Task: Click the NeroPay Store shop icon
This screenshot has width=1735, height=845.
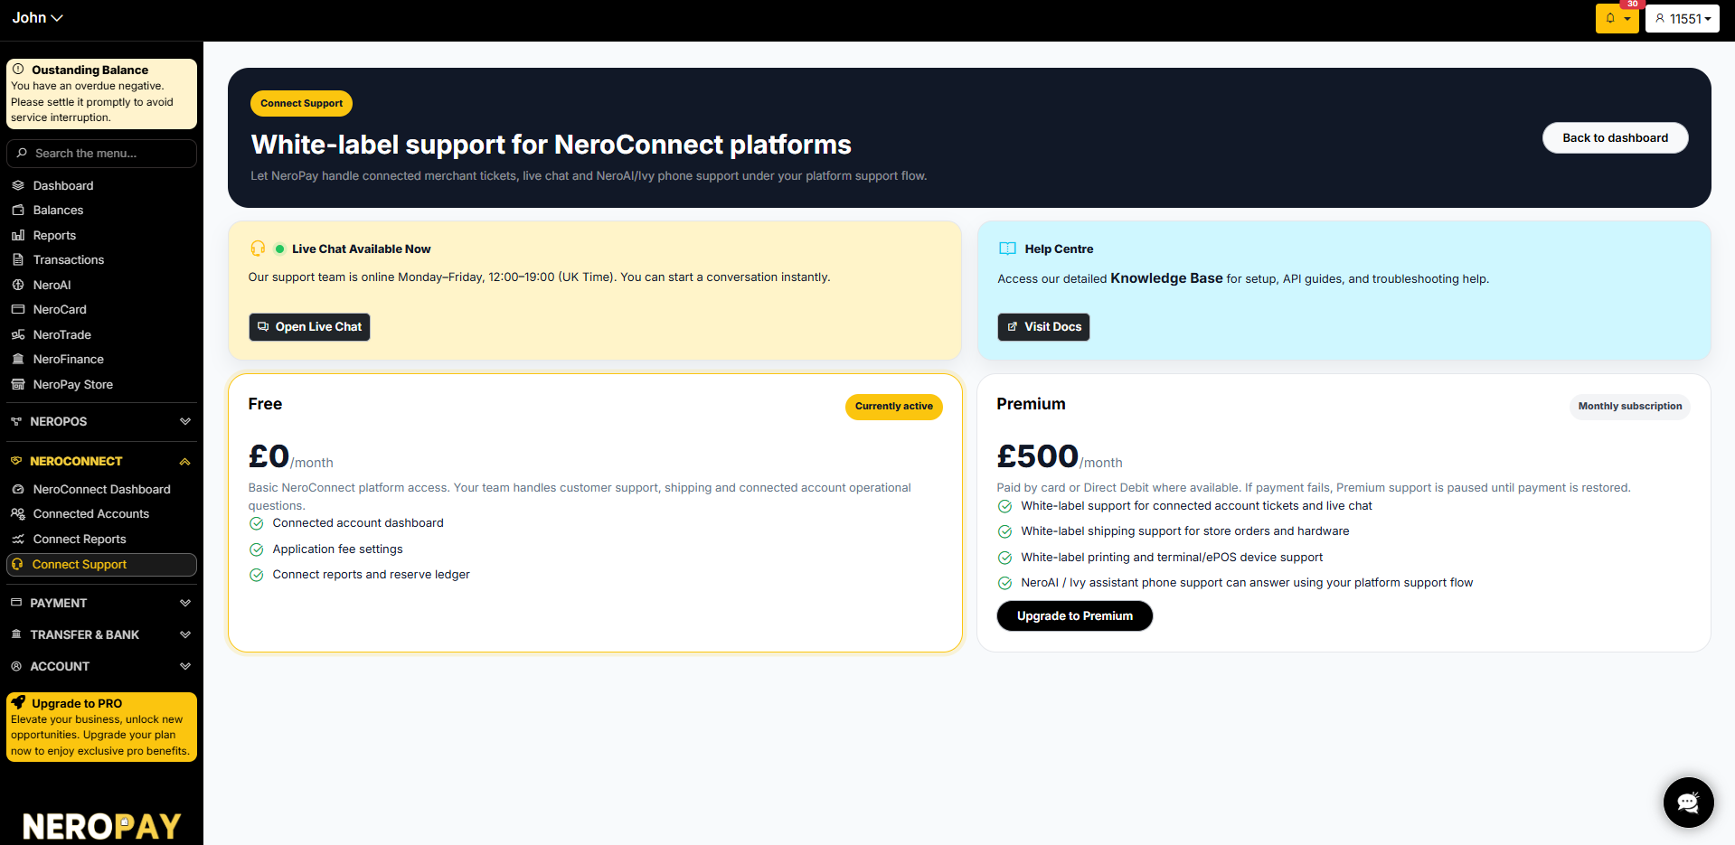Action: (18, 384)
